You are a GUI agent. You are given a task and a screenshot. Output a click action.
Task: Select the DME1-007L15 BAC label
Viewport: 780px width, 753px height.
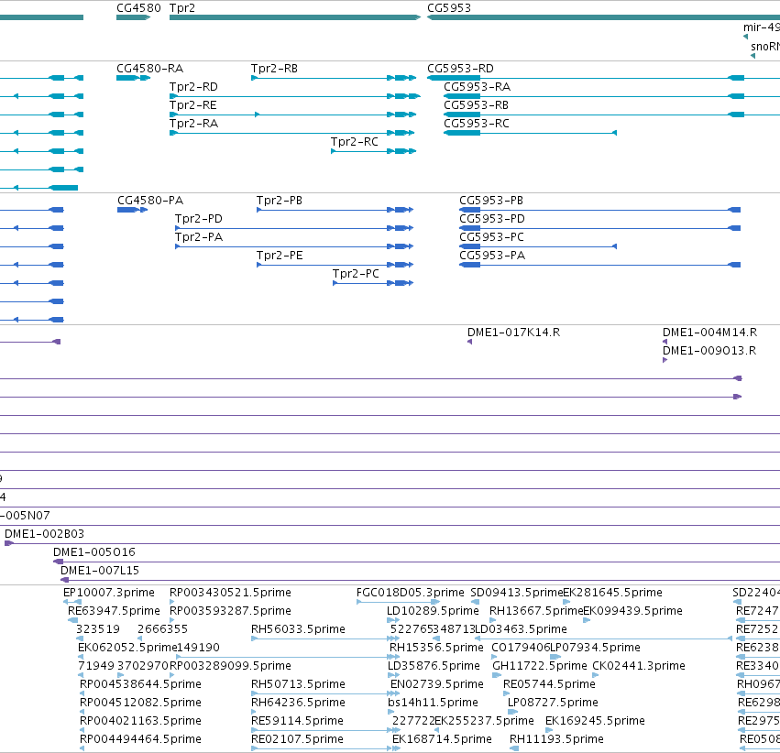(x=100, y=571)
